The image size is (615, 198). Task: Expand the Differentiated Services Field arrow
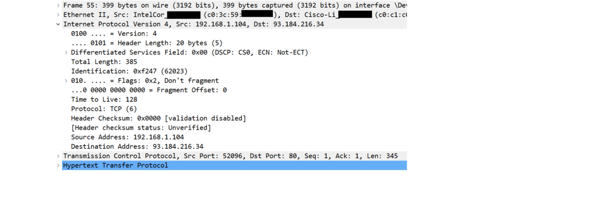(66, 52)
